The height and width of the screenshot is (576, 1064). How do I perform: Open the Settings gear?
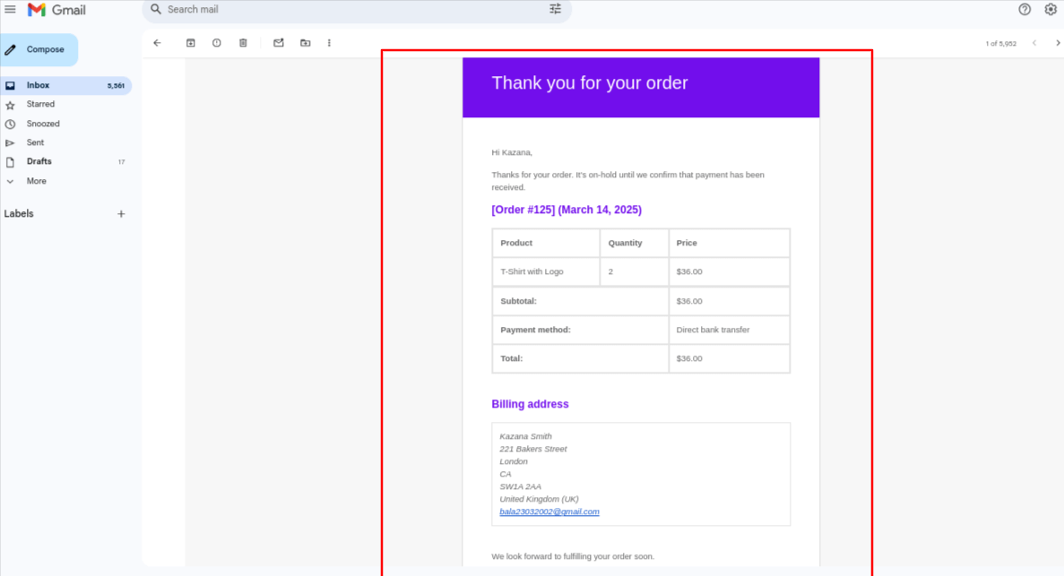(x=1050, y=9)
